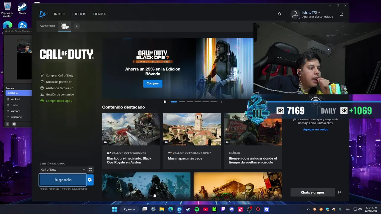381x214 pixels.
Task: Open Chats y grupos
Action: (x=313, y=192)
